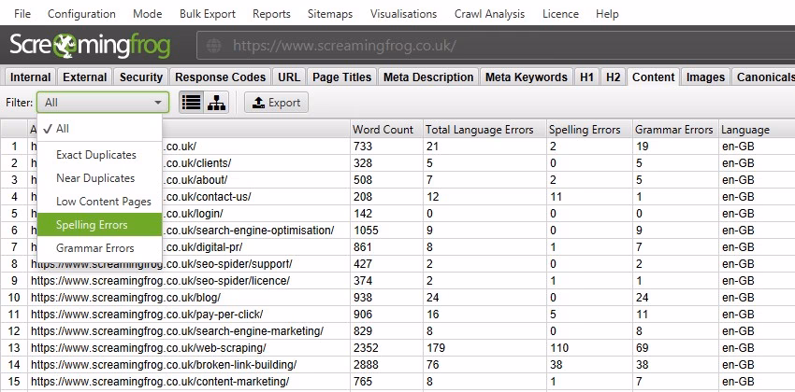The height and width of the screenshot is (392, 795).
Task: Click the Screaming Frog logo
Action: pos(97,46)
